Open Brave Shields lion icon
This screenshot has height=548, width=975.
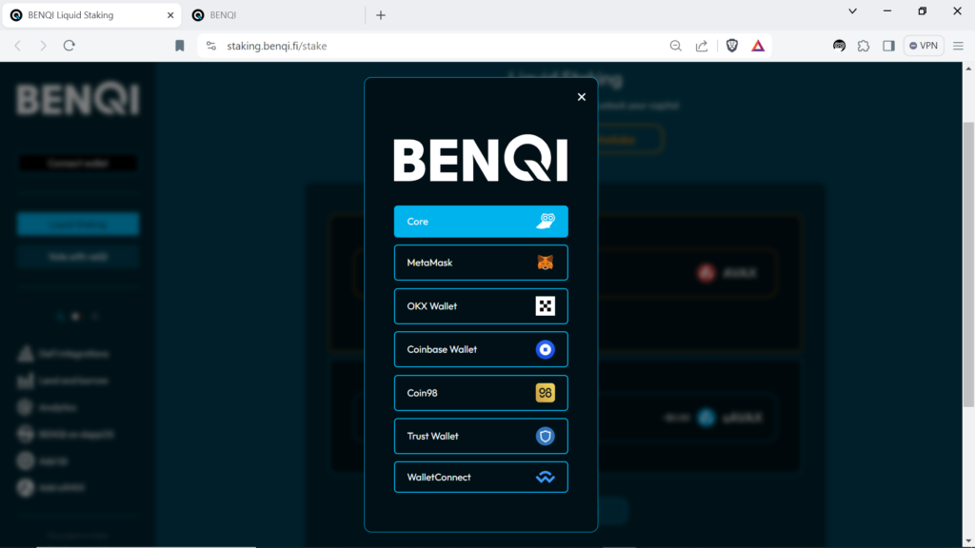pos(732,46)
